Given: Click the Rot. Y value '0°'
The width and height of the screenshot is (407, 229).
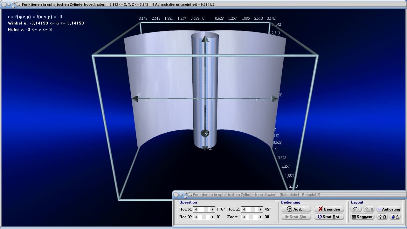Looking at the screenshot, I should tap(218, 217).
